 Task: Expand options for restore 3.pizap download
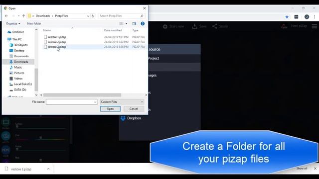pyautogui.click(x=48, y=169)
